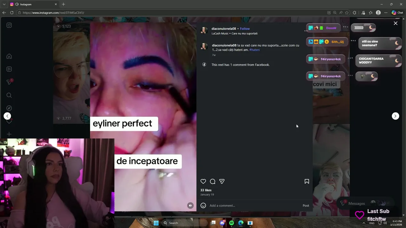406x228 pixels.
Task: Click the browser address bar URL
Action: pos(53,13)
